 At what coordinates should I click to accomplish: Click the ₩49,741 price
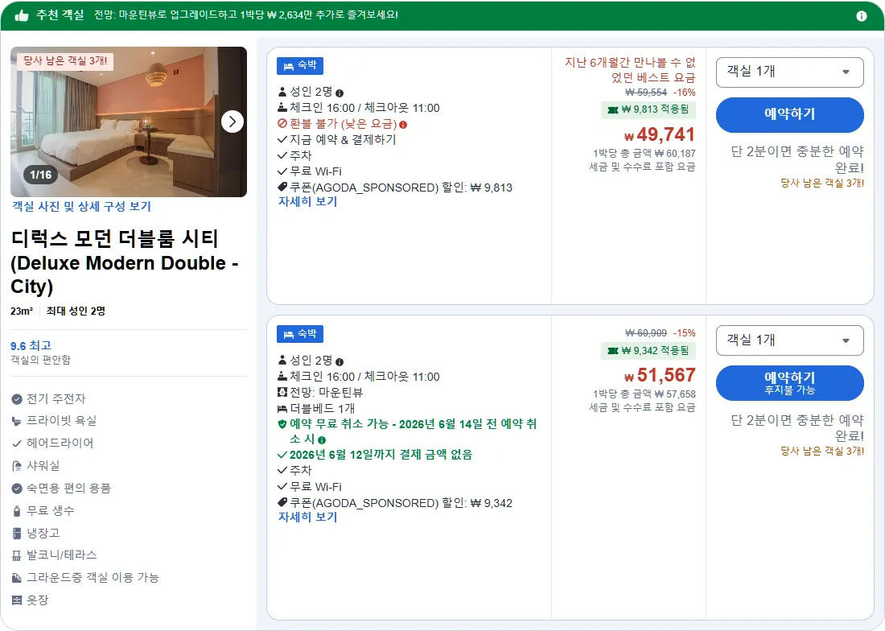pos(659,134)
